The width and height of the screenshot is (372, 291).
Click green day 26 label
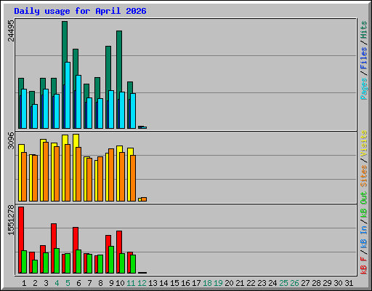(x=294, y=283)
